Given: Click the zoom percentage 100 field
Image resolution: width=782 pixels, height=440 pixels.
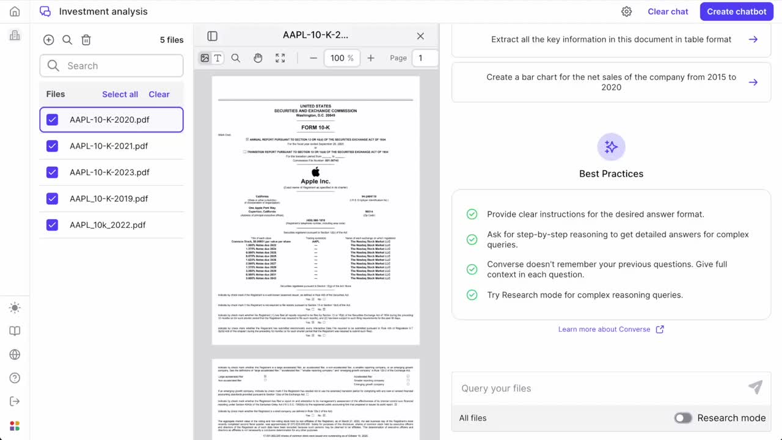Looking at the screenshot, I should coord(342,58).
